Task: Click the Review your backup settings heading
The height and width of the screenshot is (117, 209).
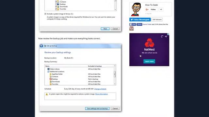Action: [x=57, y=52]
